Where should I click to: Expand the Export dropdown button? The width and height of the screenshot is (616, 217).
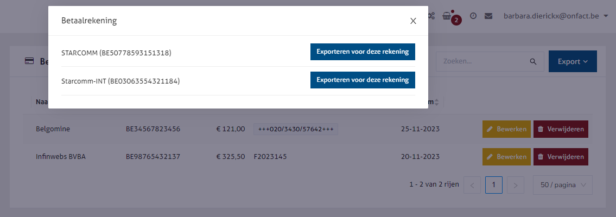573,62
